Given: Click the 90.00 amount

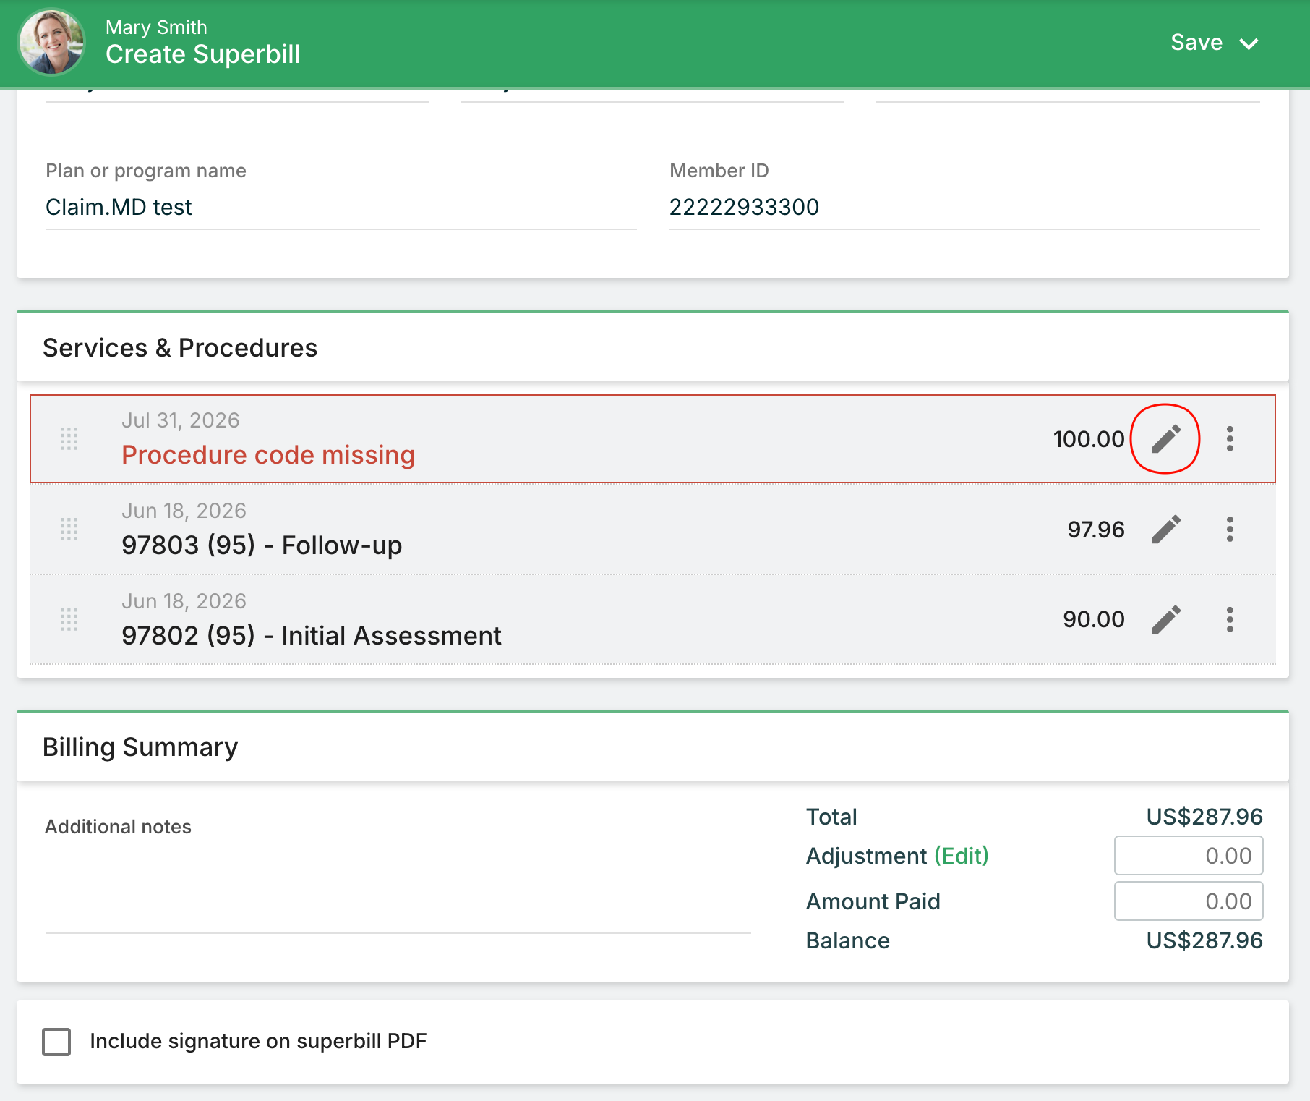Looking at the screenshot, I should 1094,620.
